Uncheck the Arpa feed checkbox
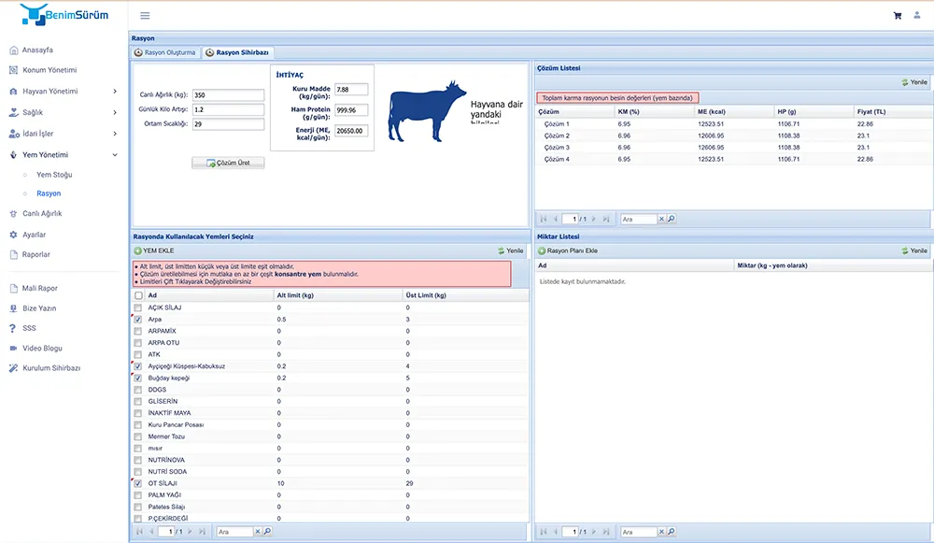Image resolution: width=934 pixels, height=543 pixels. click(x=138, y=320)
